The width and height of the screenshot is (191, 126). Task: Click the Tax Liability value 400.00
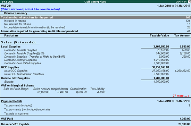[101, 92]
